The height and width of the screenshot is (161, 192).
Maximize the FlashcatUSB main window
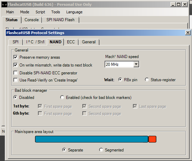click(x=179, y=5)
